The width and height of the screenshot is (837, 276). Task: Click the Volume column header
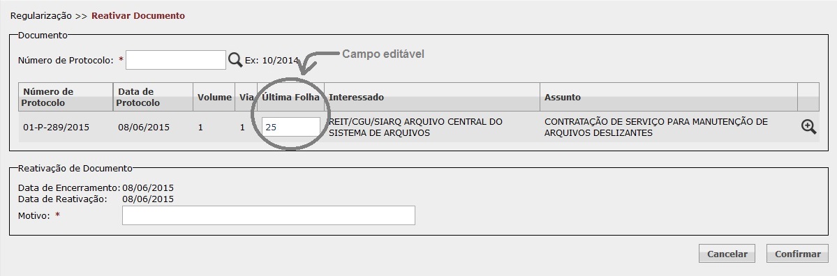pos(214,97)
